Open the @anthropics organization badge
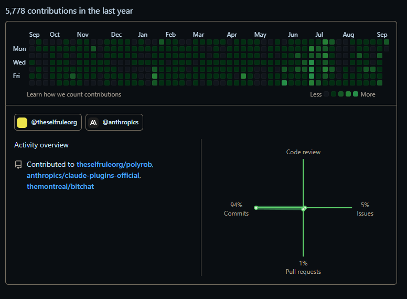The image size is (407, 299). click(x=114, y=122)
